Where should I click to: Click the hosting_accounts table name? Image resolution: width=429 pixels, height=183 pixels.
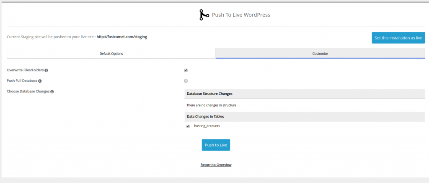[x=207, y=126]
